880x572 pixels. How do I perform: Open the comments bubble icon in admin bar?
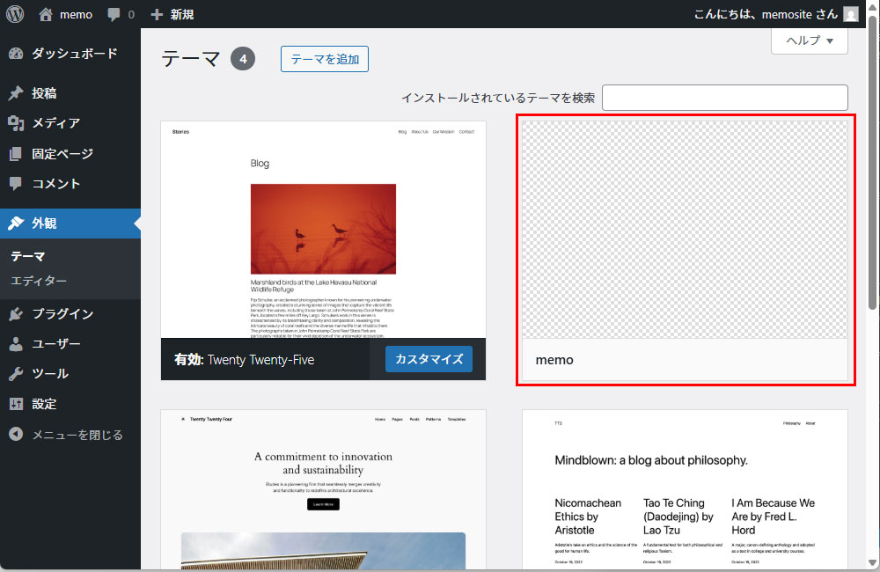[114, 15]
